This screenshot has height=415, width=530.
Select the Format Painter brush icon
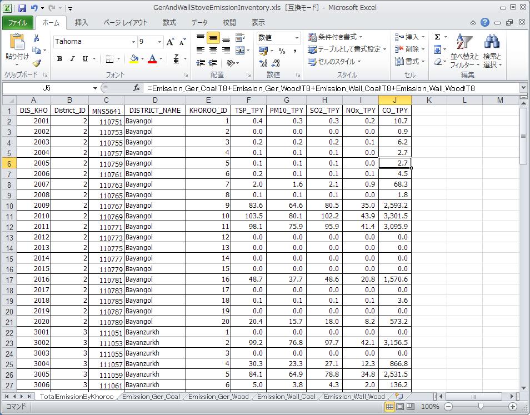click(37, 63)
